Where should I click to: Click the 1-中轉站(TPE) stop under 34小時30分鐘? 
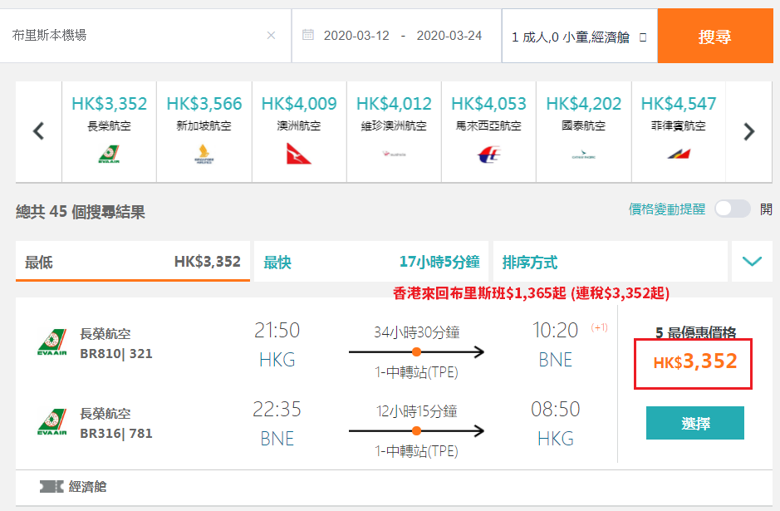coord(416,372)
